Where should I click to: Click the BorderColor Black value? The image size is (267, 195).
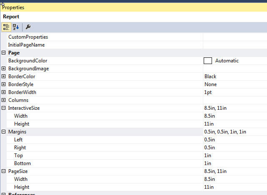click(210, 77)
